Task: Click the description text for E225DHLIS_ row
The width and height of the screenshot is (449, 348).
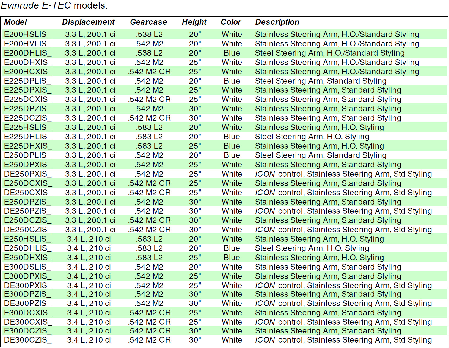Action: pyautogui.click(x=312, y=137)
